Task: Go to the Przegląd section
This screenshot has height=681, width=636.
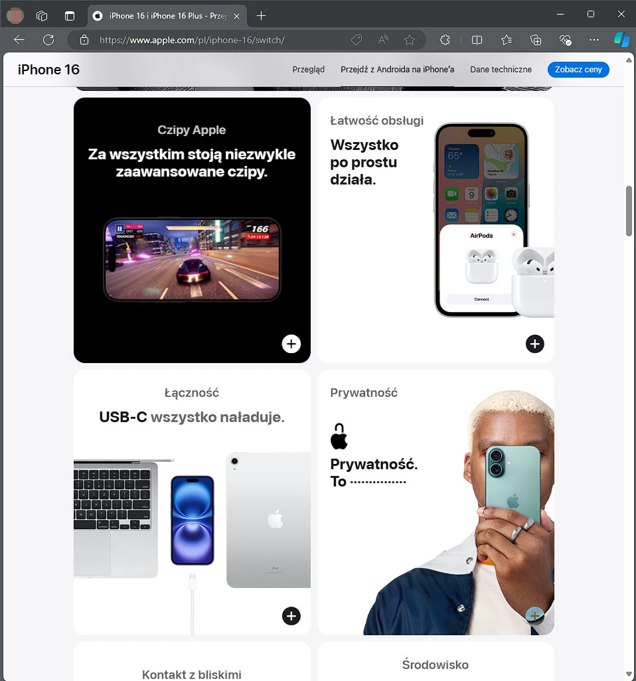Action: 309,70
